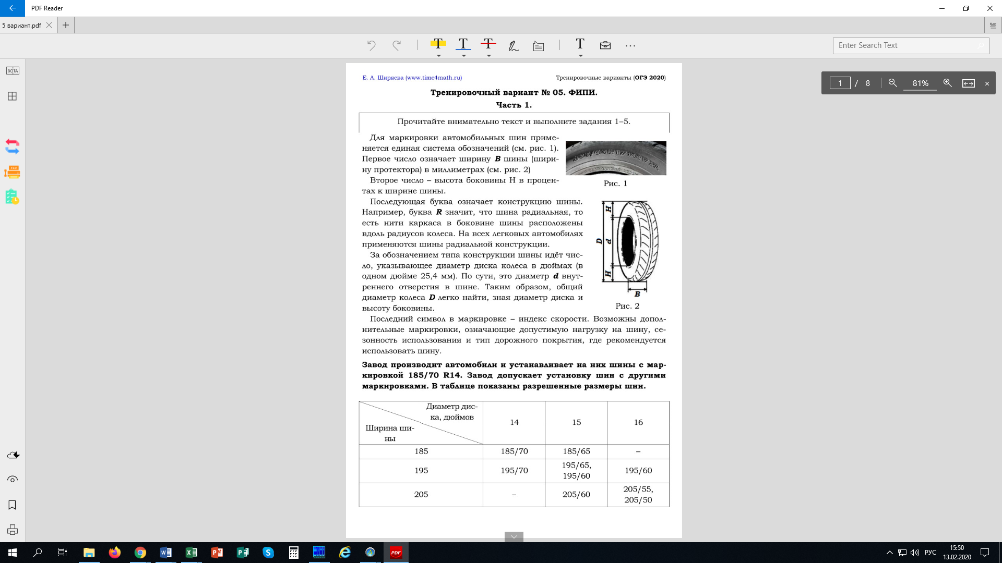Click the orange fax printer sidebar icon
Screen dimensions: 1002x563
point(13,172)
